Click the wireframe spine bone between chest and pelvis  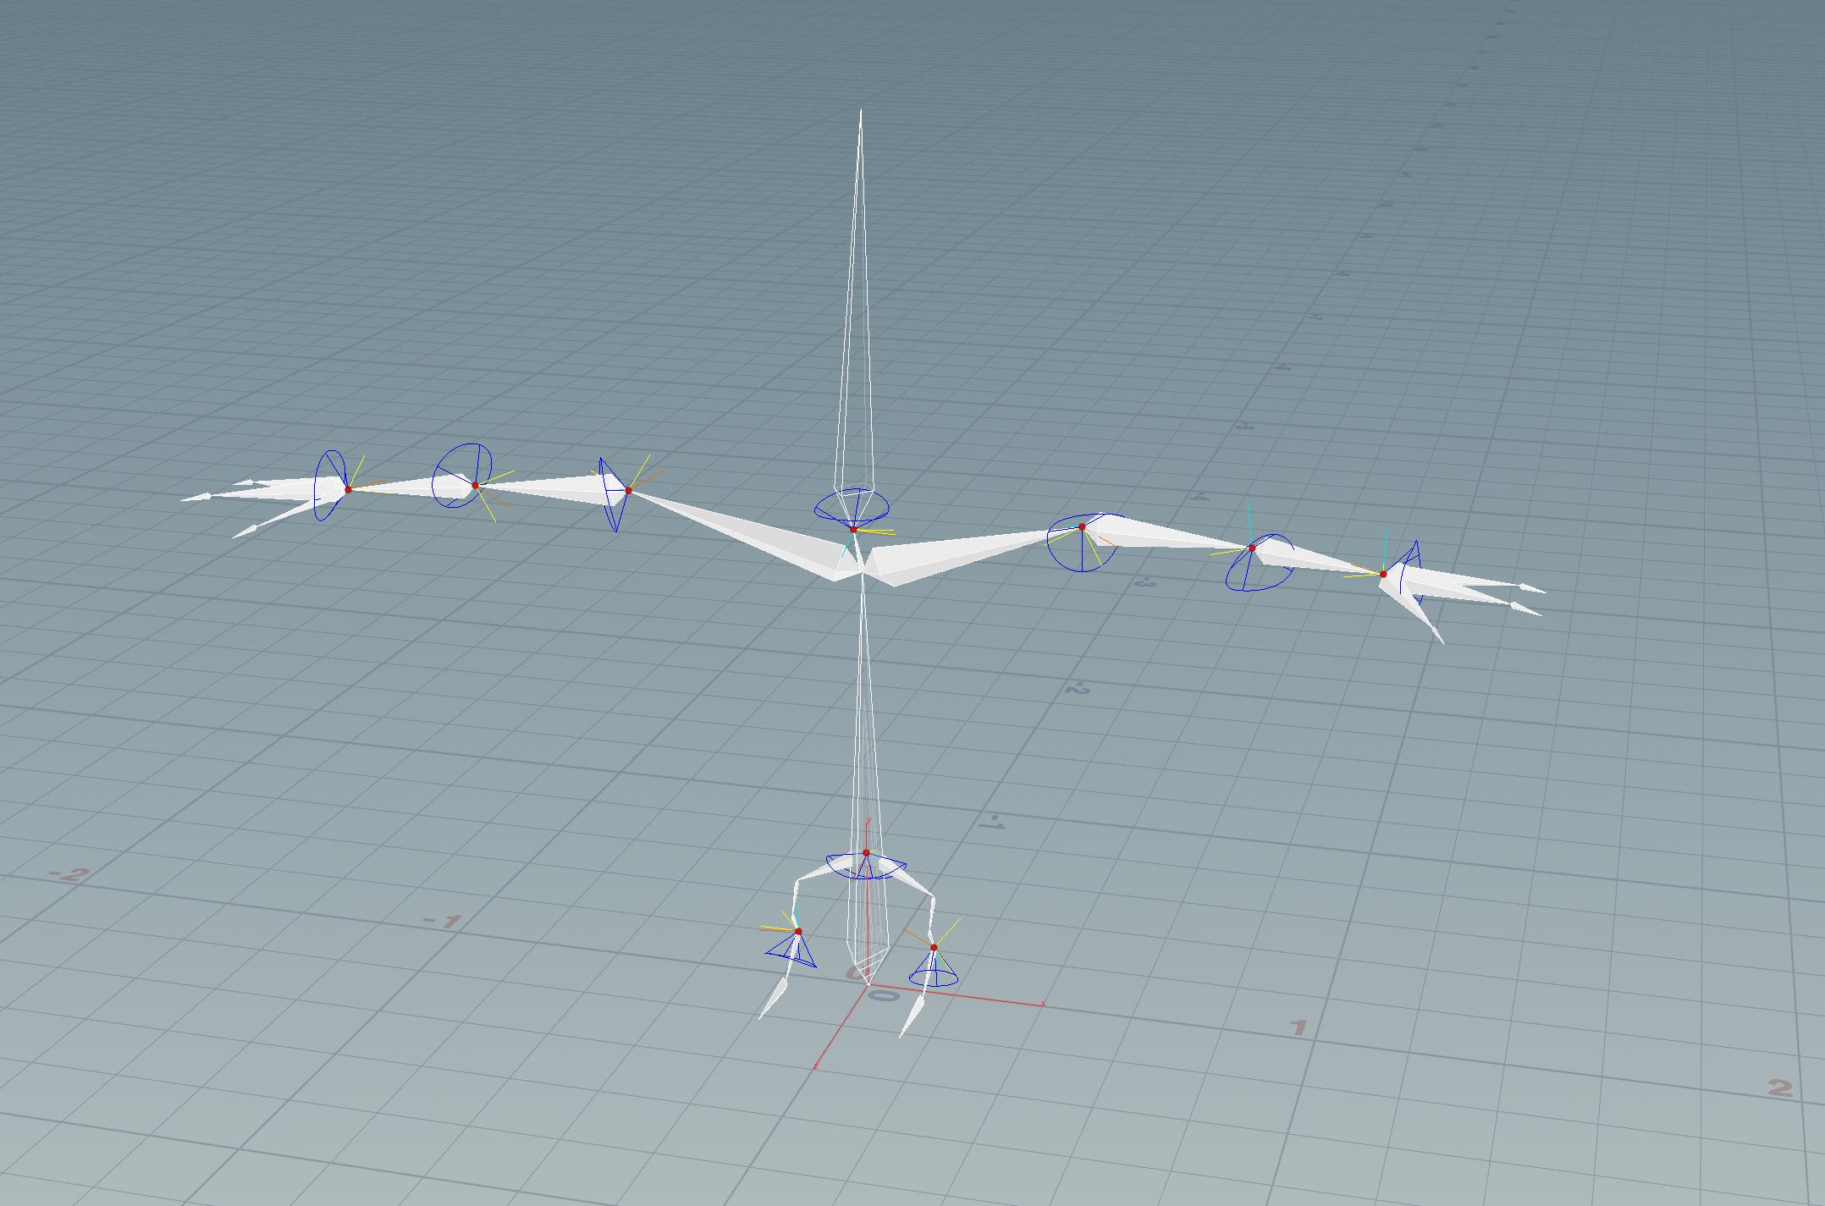point(864,719)
